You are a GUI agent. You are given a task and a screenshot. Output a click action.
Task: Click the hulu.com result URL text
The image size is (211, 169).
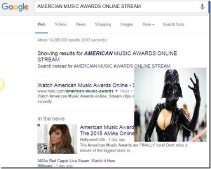pyautogui.click(x=75, y=91)
